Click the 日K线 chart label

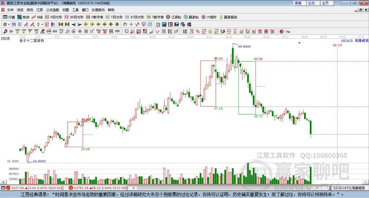[5, 38]
